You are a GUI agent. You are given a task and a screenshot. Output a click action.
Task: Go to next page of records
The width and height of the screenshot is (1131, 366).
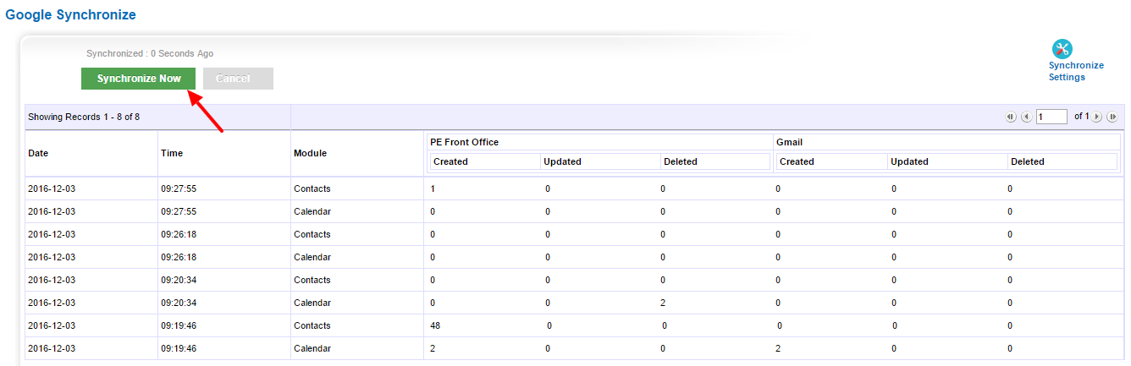(1097, 117)
